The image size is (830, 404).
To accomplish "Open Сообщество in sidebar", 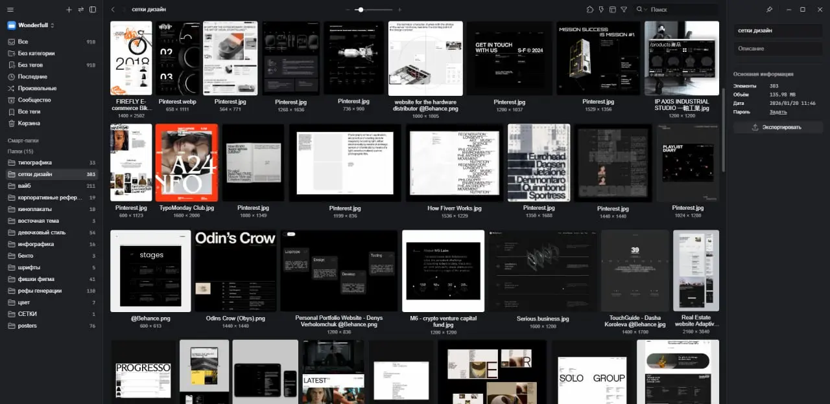I will pos(51,100).
